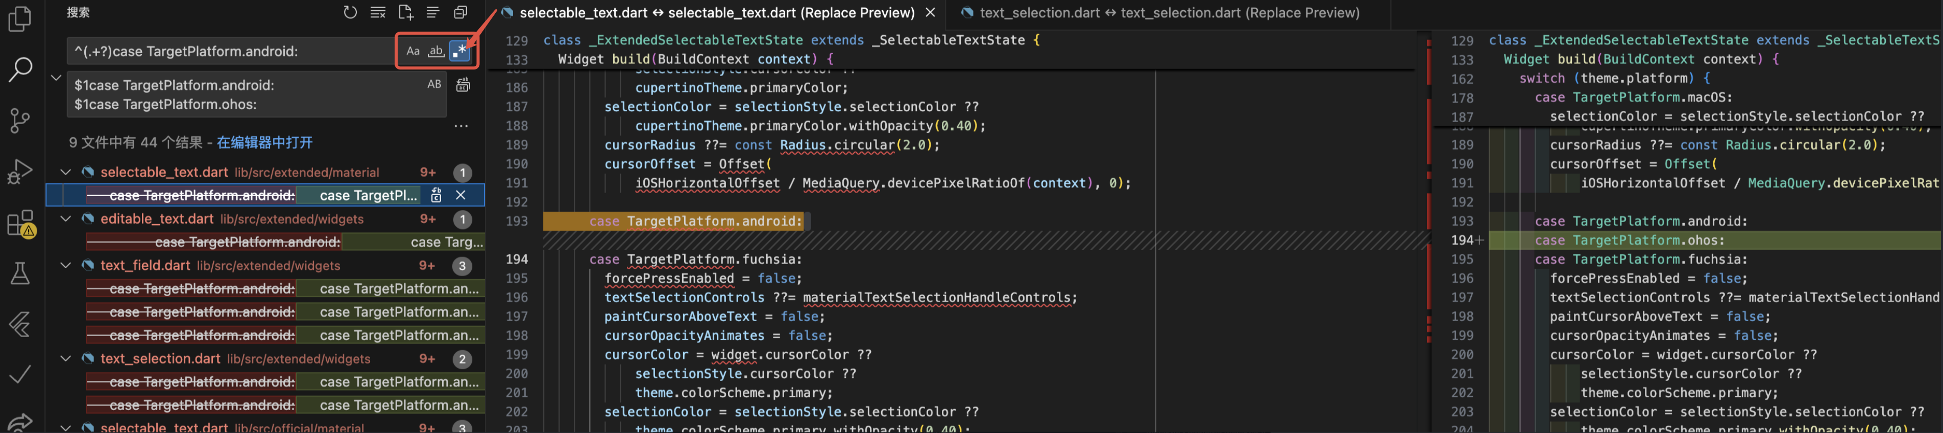Clear the search results
The height and width of the screenshot is (433, 1943).
click(378, 12)
